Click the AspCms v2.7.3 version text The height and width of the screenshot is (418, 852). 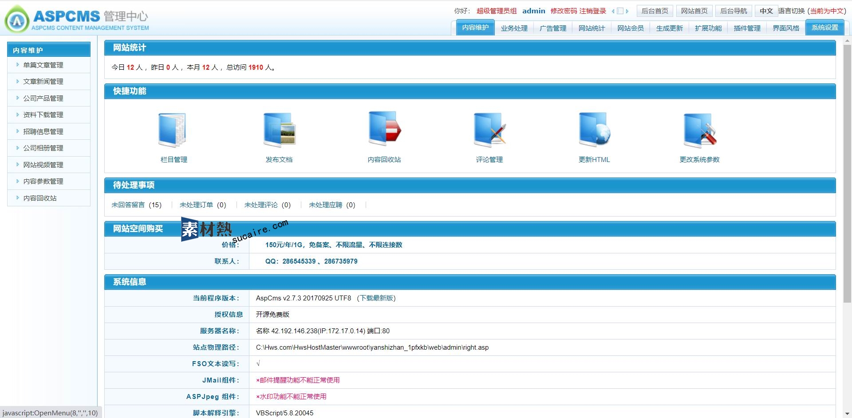point(304,298)
